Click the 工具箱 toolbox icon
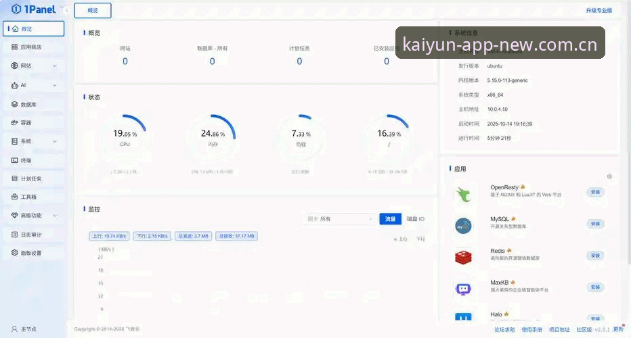 14,197
